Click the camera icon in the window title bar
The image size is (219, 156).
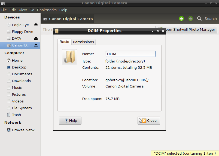pyautogui.click(x=3, y=3)
